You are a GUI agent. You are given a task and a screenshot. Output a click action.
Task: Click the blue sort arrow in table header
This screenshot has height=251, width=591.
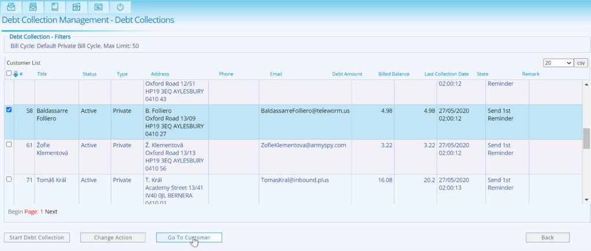16,74
